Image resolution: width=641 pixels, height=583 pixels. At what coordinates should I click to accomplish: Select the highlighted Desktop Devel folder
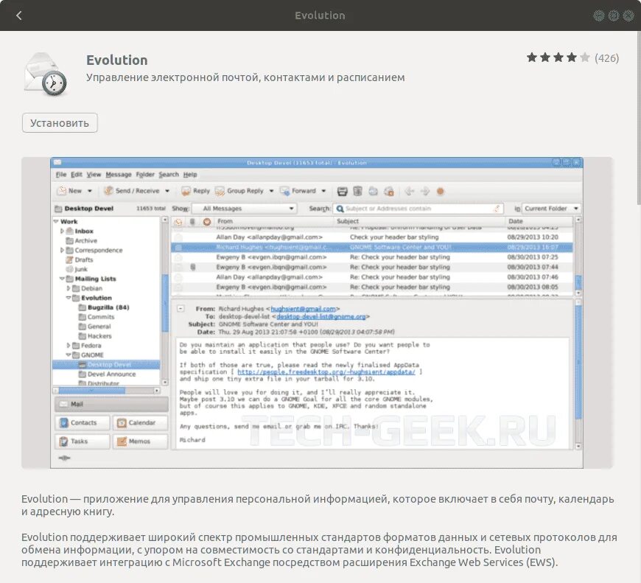pyautogui.click(x=106, y=364)
